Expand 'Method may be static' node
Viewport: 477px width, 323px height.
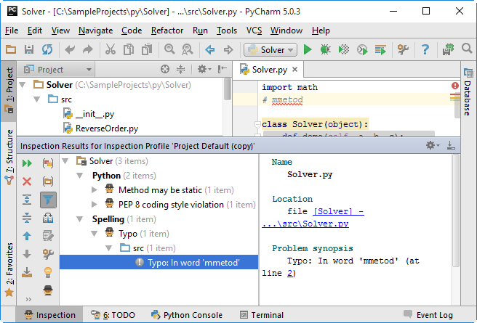(95, 190)
